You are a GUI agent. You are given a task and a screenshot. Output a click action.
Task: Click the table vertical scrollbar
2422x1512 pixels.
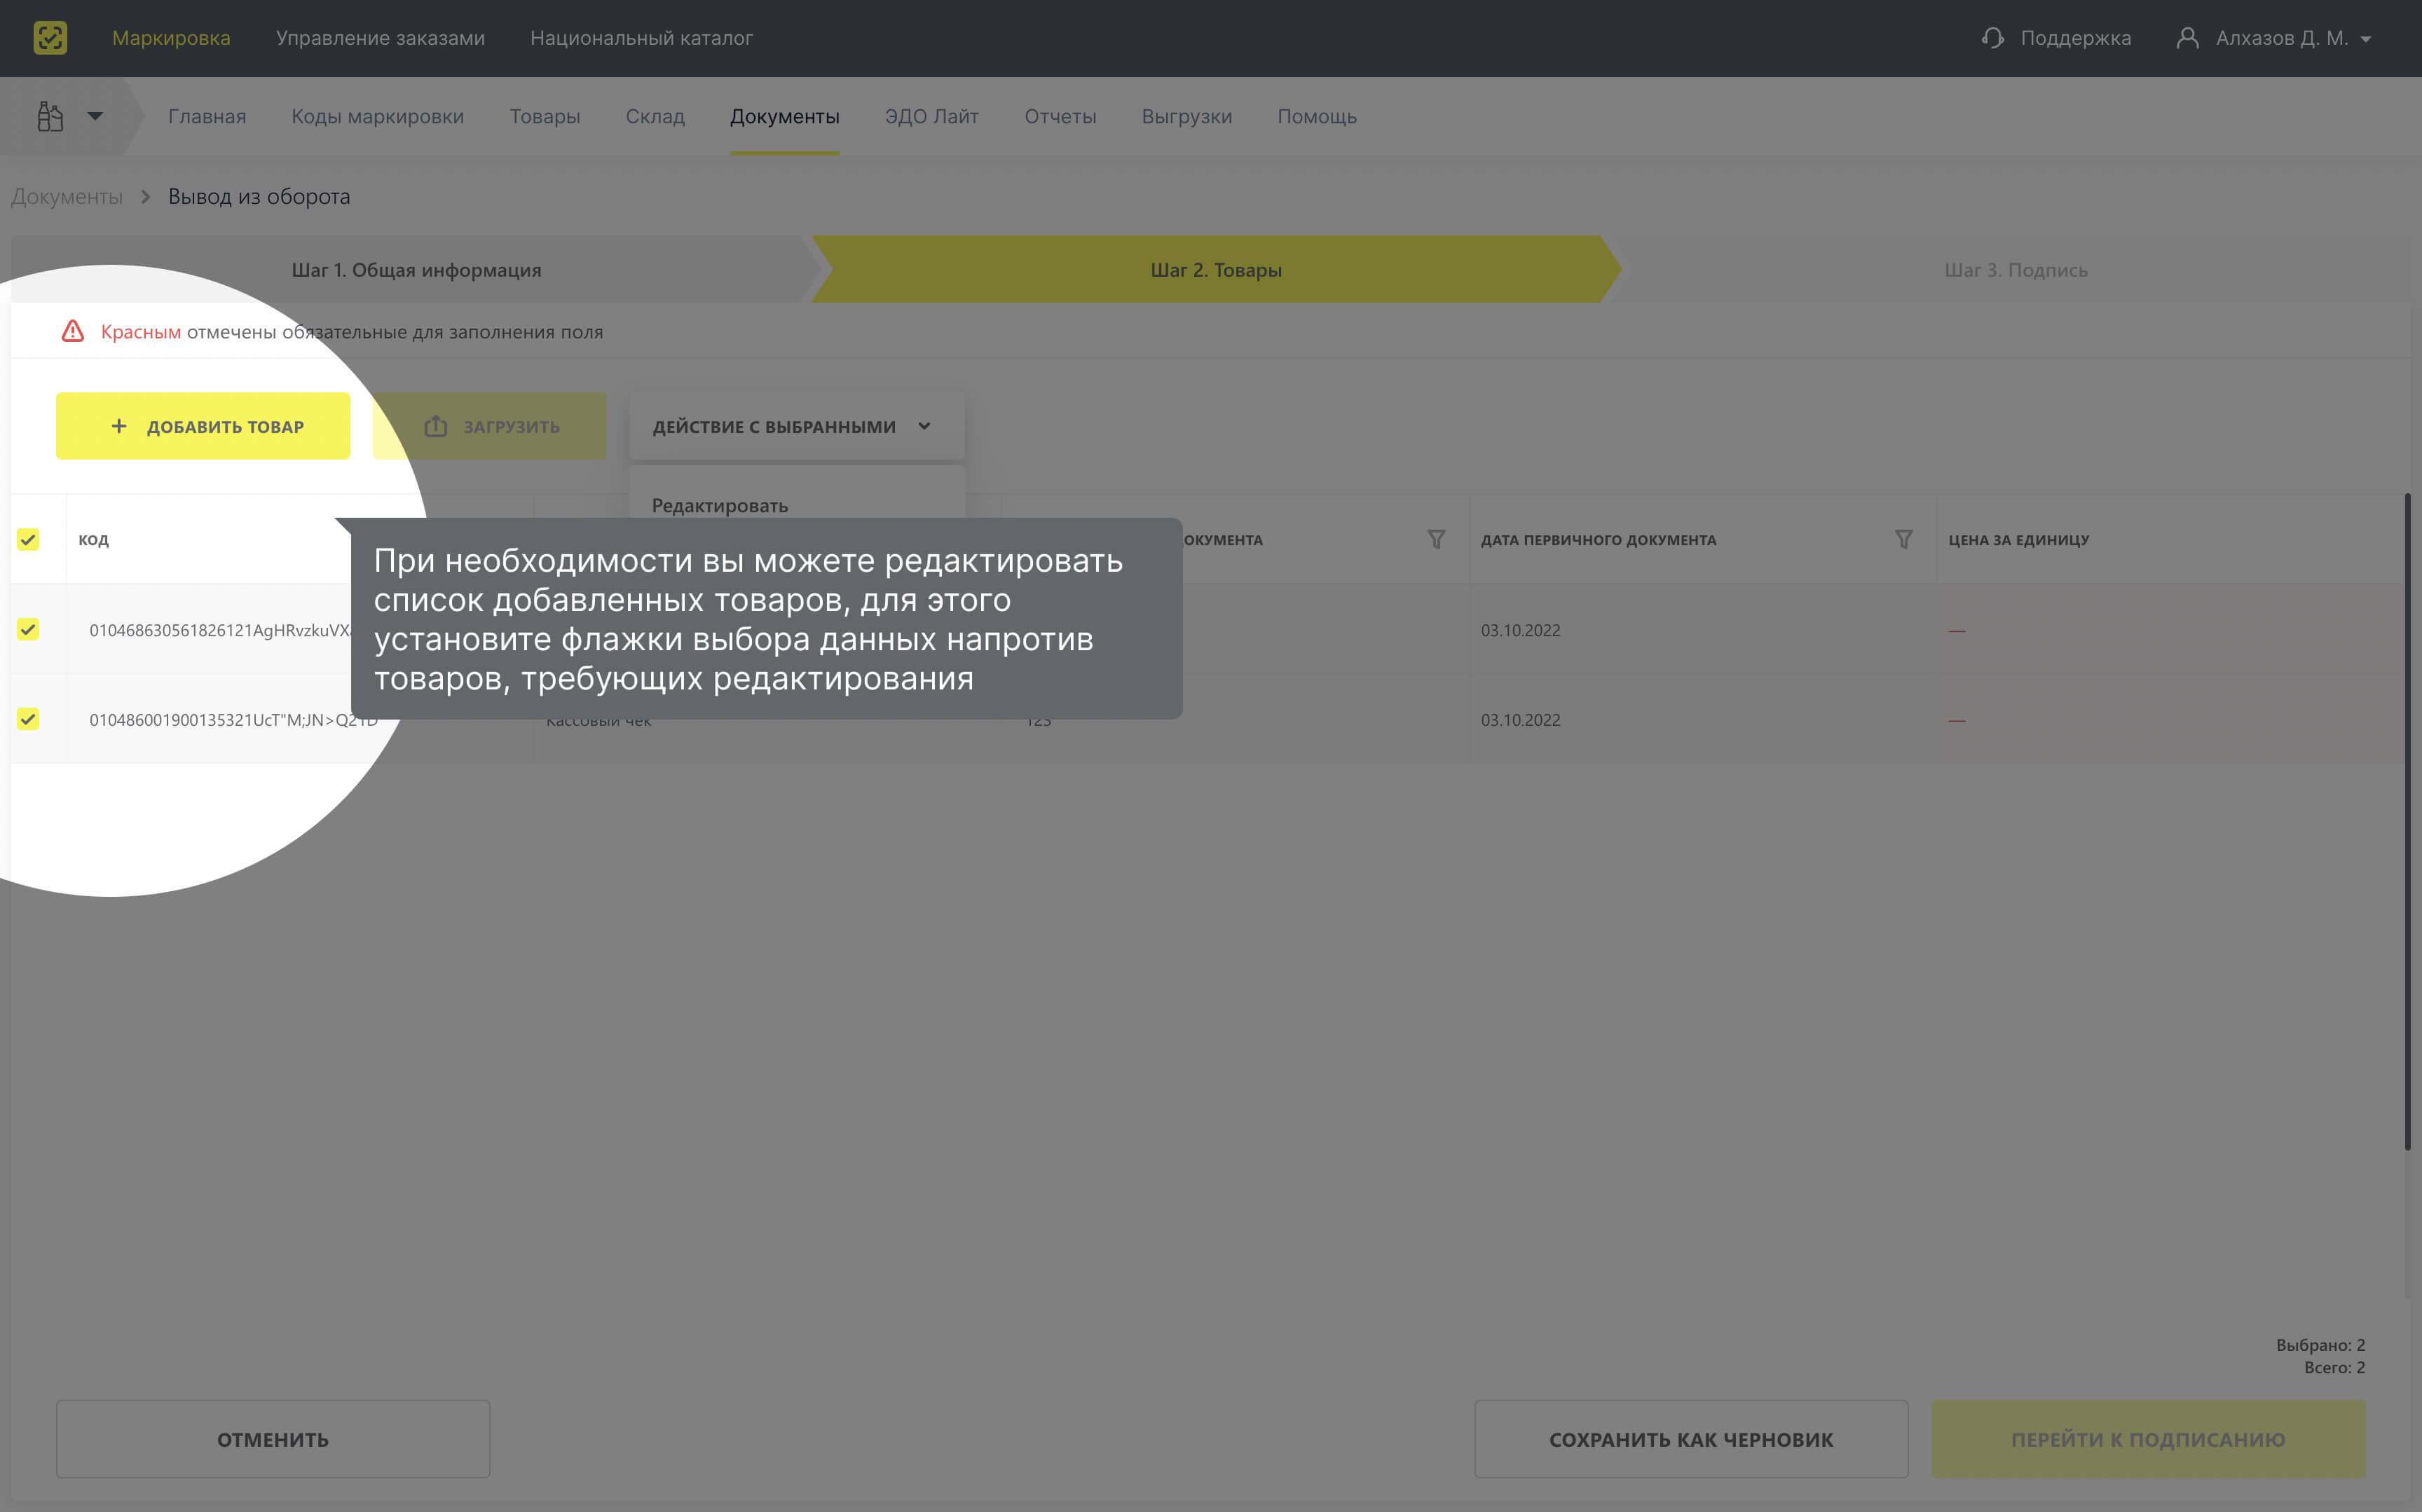point(2407,820)
